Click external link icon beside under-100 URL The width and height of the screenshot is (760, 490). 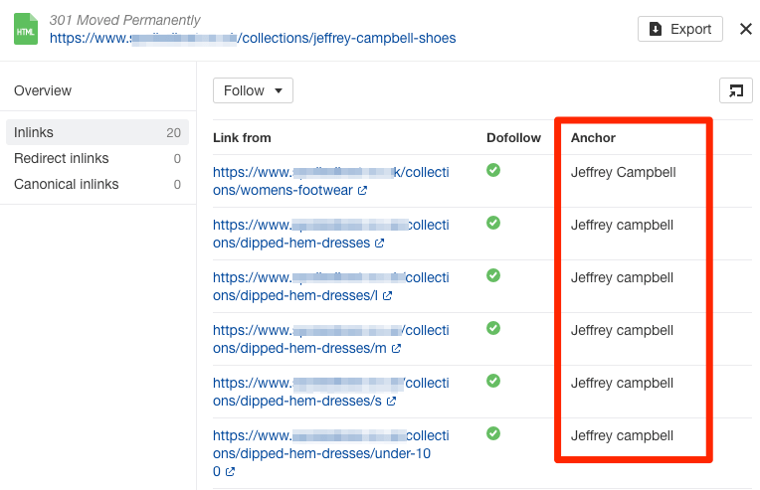tap(230, 472)
